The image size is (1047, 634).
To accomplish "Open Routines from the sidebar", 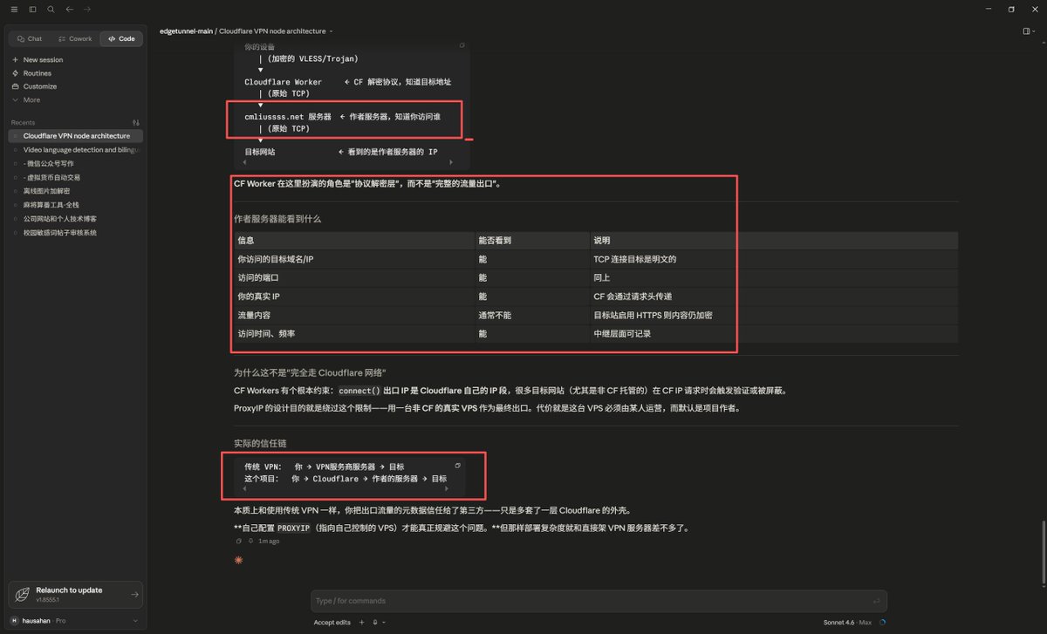I will [75, 73].
